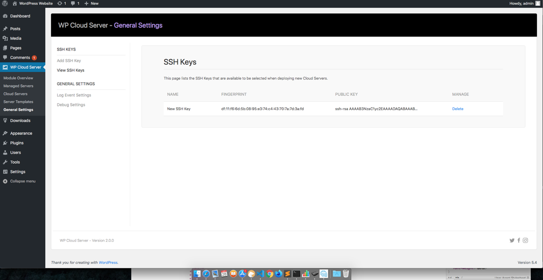Open the updates indicator in admin bar
Viewport: 543px width, 280px height.
pyautogui.click(x=62, y=3)
